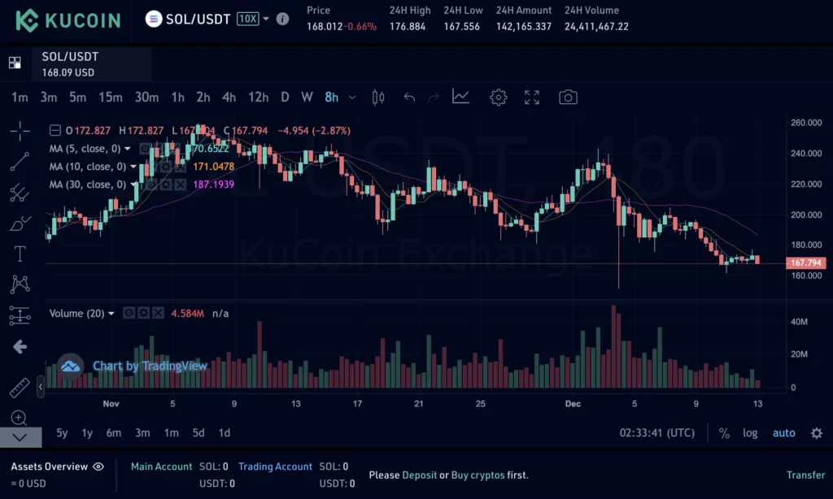Set date range to 5d

tap(198, 433)
